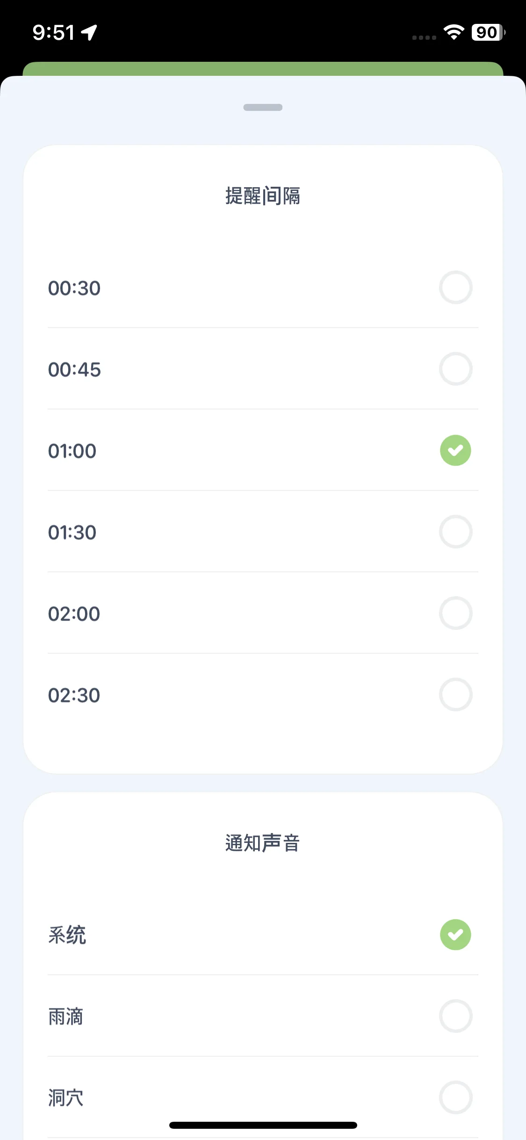Tap the sheet grabber handle at top
The height and width of the screenshot is (1140, 526).
[263, 107]
